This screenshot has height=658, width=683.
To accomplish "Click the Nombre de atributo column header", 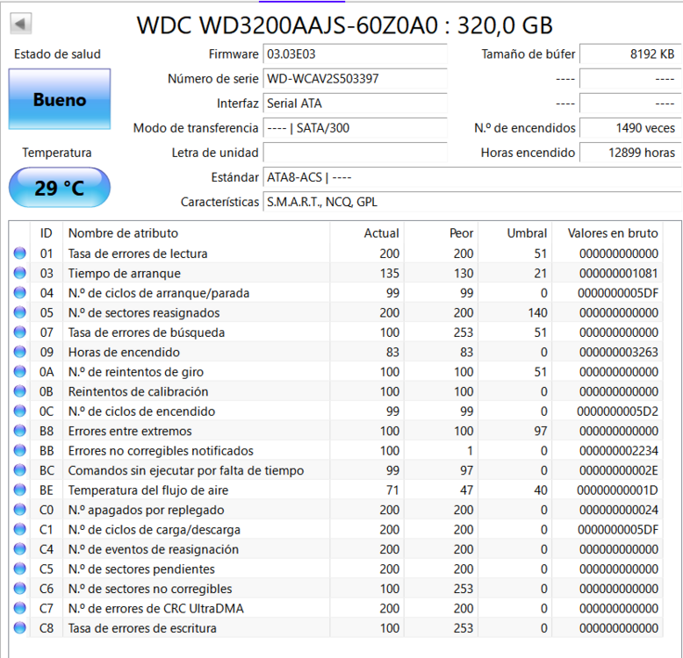I will 123,233.
